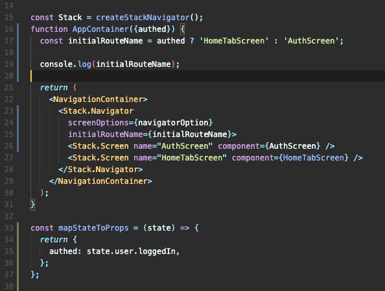Screen dimensions: 385x291
Task: Click the closing Stack.Navigator tag
Action: click(100, 170)
